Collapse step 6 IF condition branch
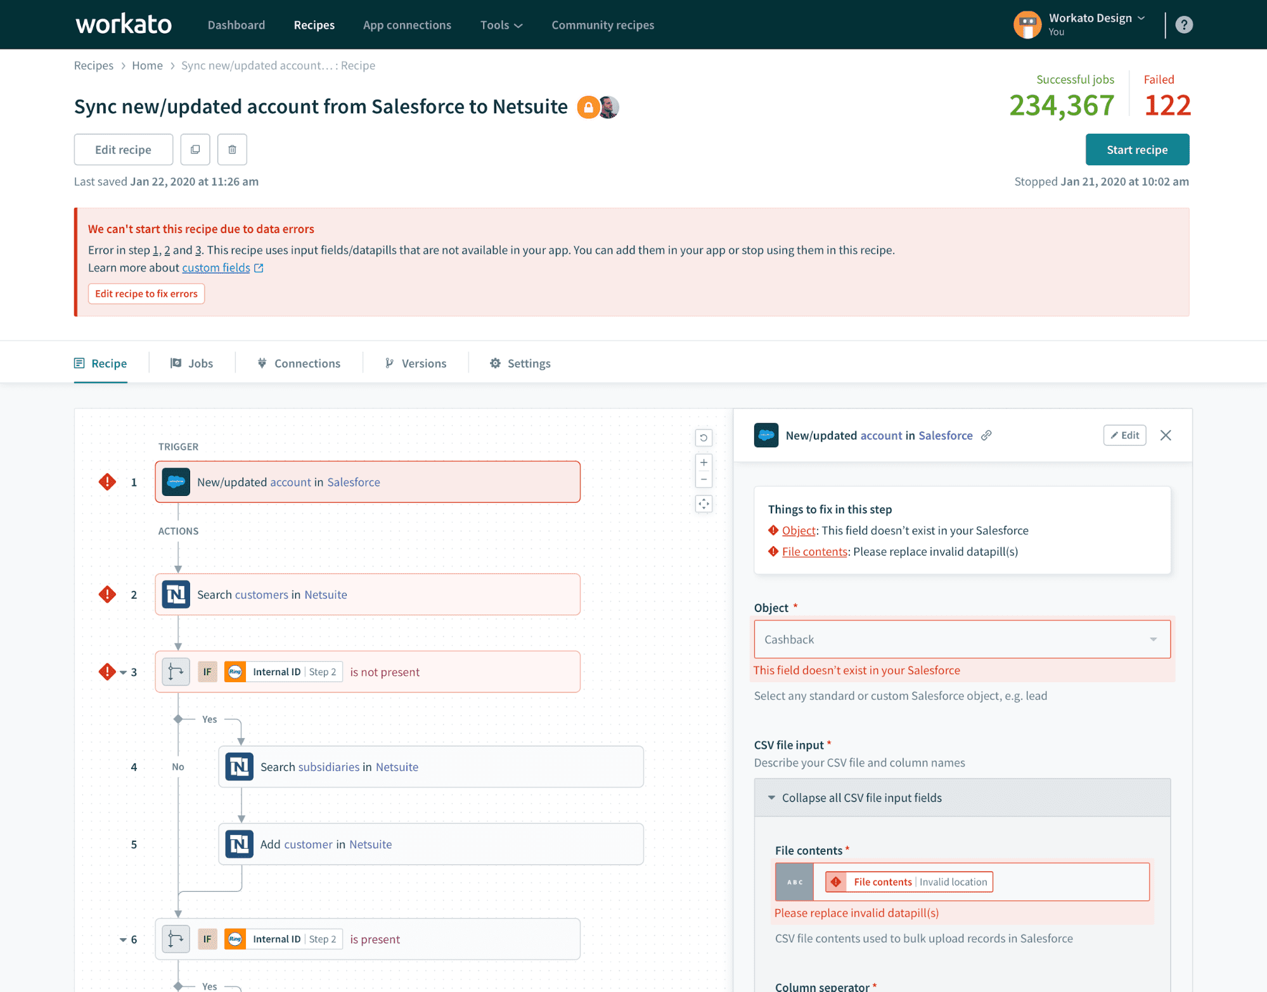This screenshot has width=1267, height=992. (x=123, y=939)
